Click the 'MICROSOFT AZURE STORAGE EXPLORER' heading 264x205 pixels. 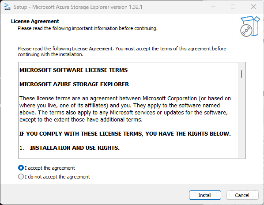tap(74, 84)
